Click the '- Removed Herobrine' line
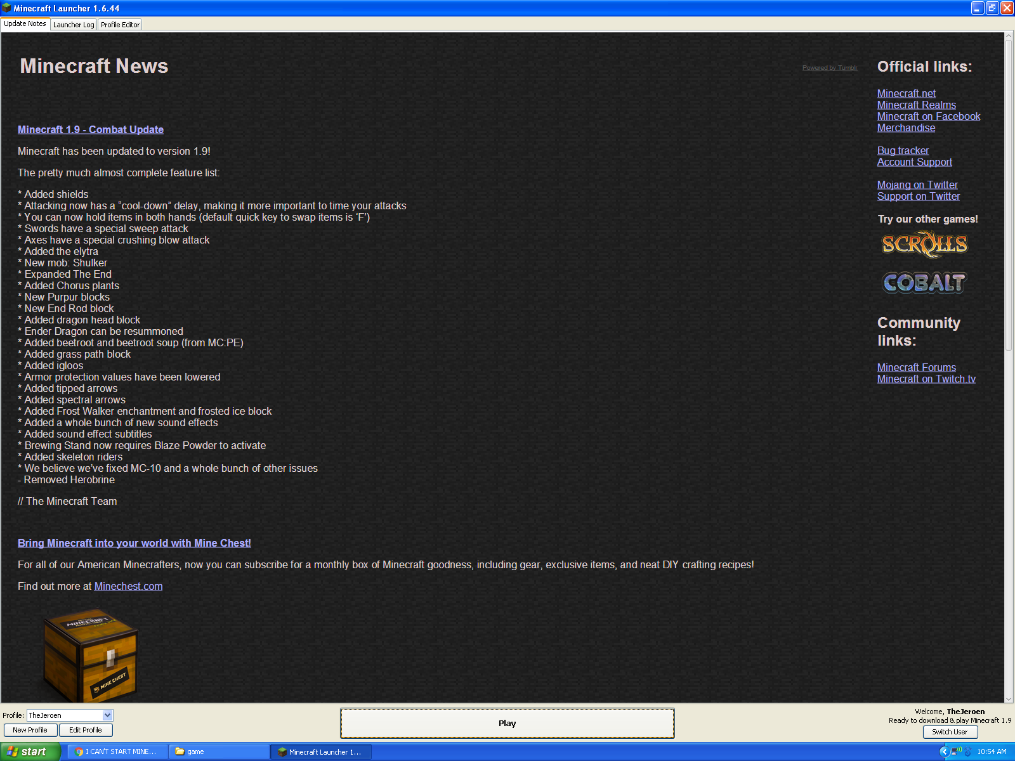1015x761 pixels. [x=67, y=479]
